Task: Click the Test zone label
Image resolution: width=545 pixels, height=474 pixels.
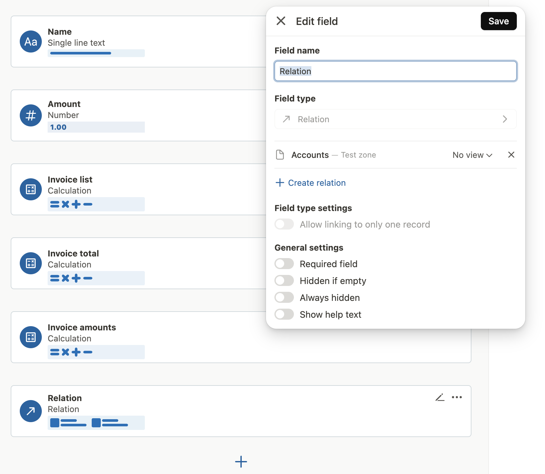Action: [358, 155]
